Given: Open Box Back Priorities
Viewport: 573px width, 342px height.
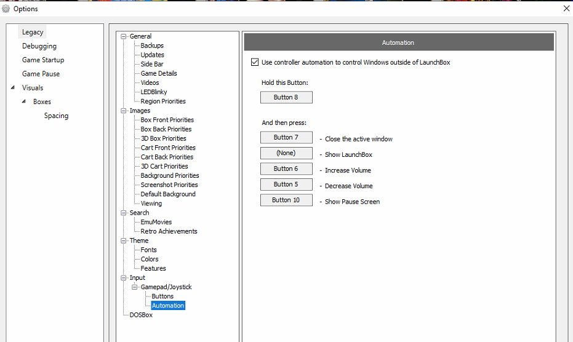Looking at the screenshot, I should [166, 129].
